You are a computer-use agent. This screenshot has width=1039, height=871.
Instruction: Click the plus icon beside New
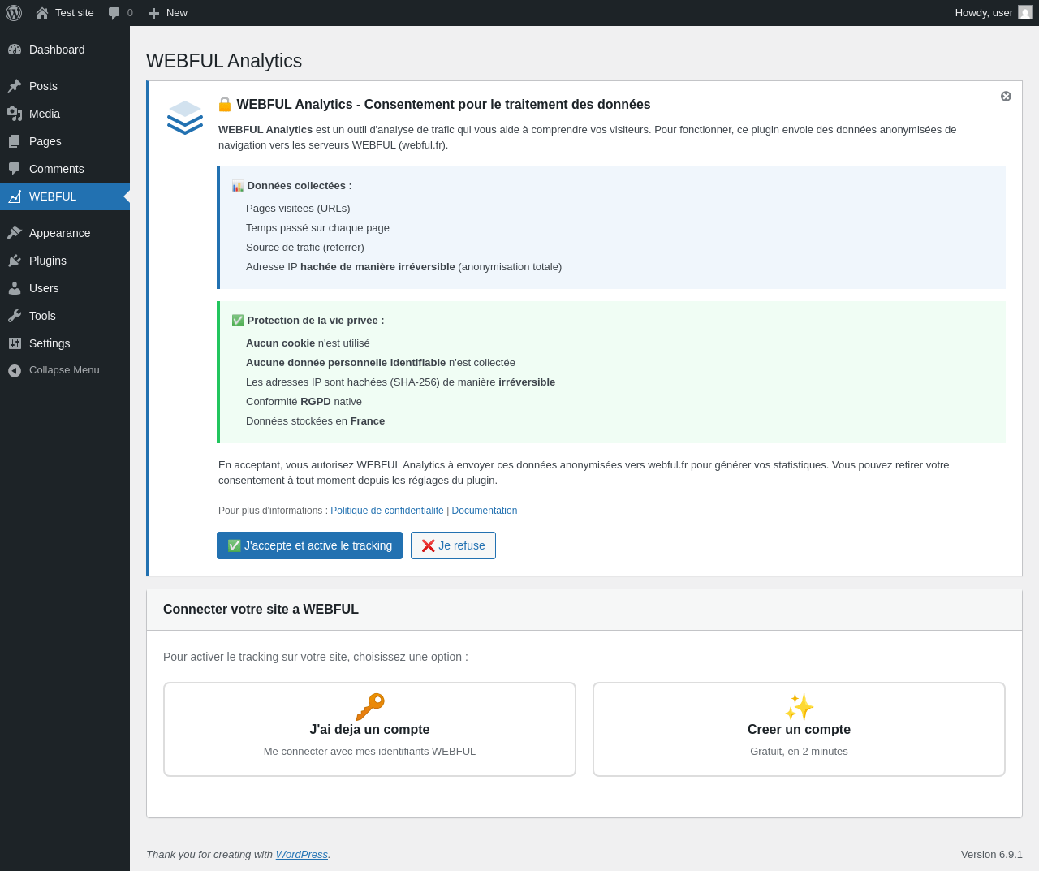pyautogui.click(x=153, y=13)
